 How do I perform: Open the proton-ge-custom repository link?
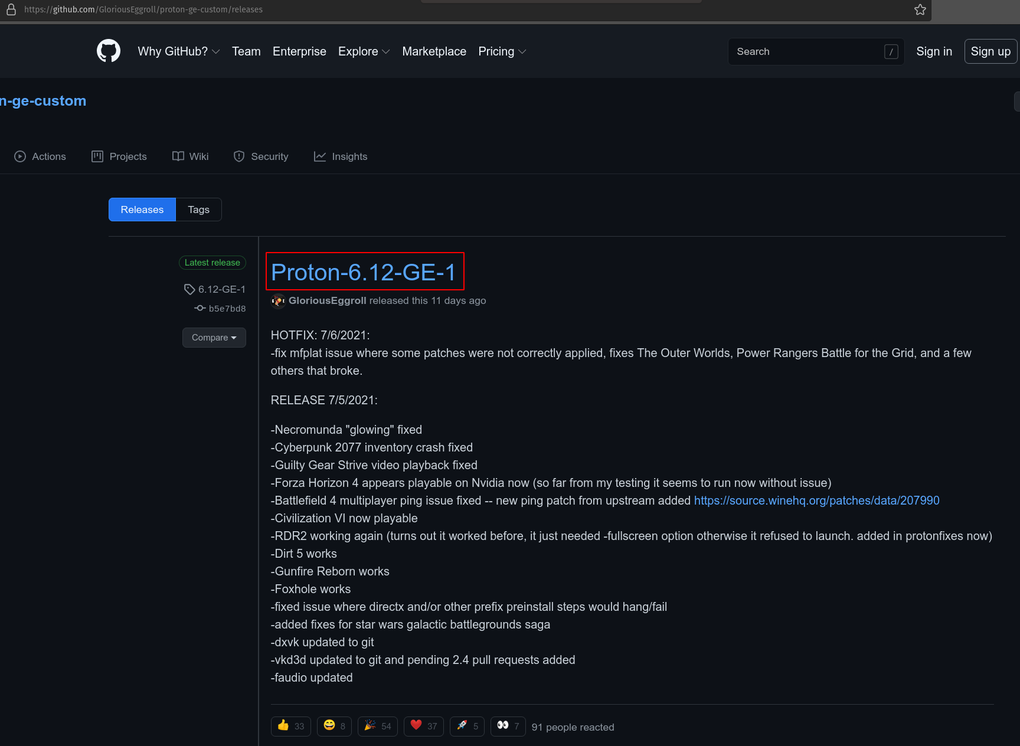tap(43, 101)
